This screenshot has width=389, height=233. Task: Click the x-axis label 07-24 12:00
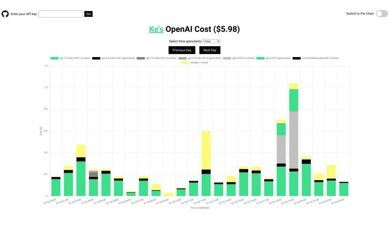point(200,201)
